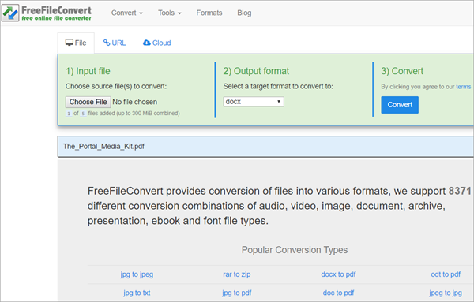This screenshot has height=302, width=474.
Task: Click the blue Convert button
Action: point(400,105)
